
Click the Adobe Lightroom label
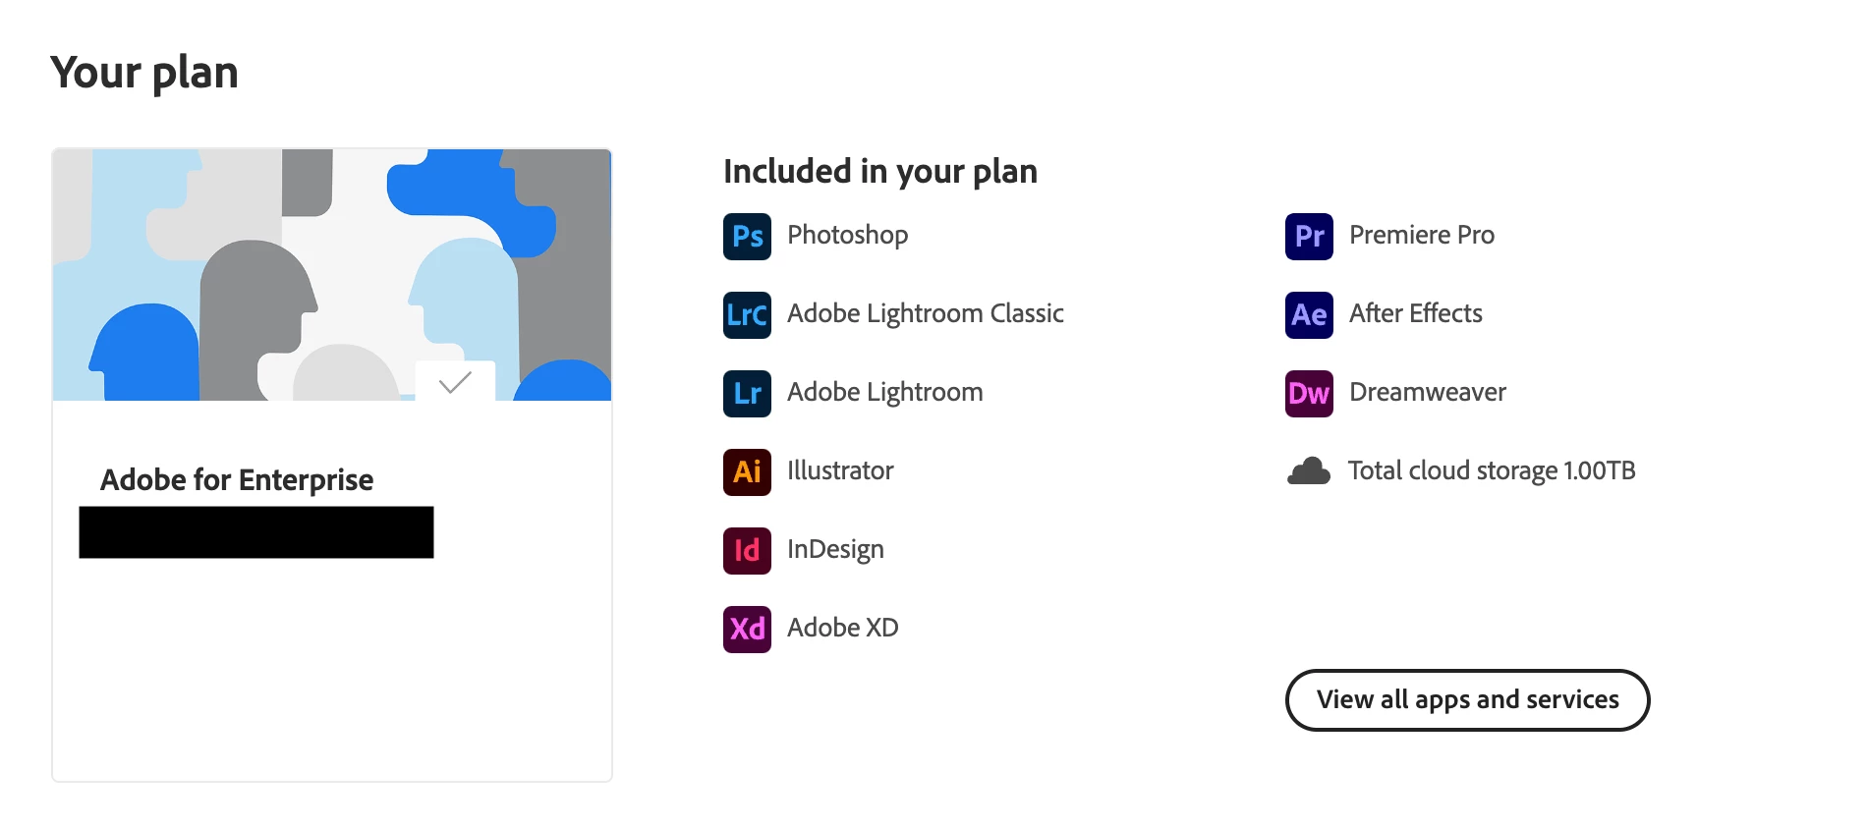[884, 393]
